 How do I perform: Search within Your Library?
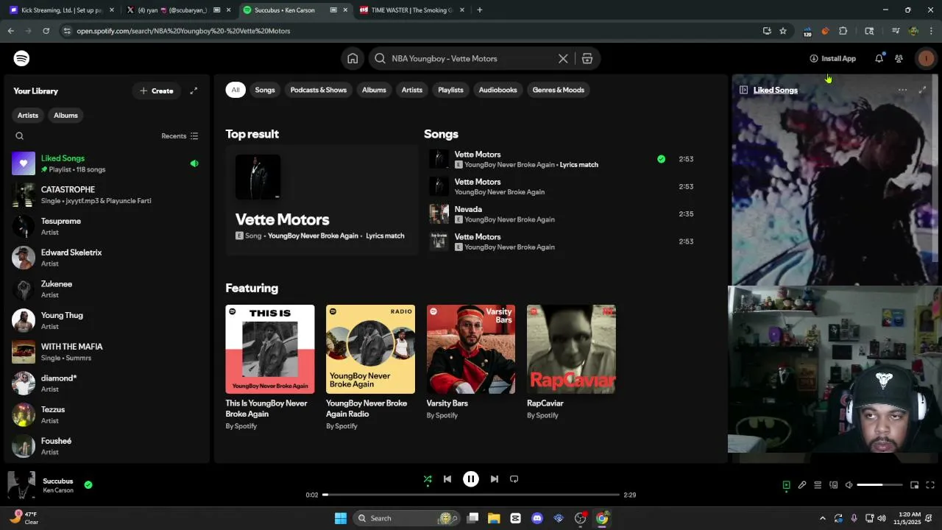[20, 135]
